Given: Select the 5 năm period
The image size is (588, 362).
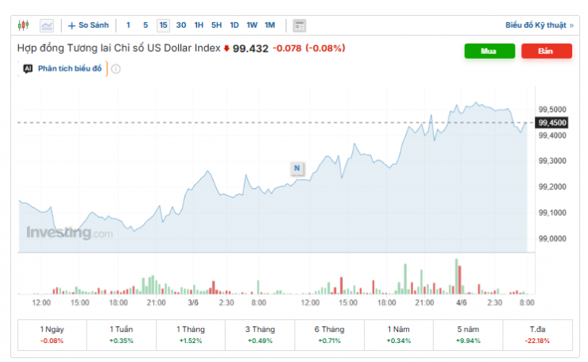Looking at the screenshot, I should point(468,335).
